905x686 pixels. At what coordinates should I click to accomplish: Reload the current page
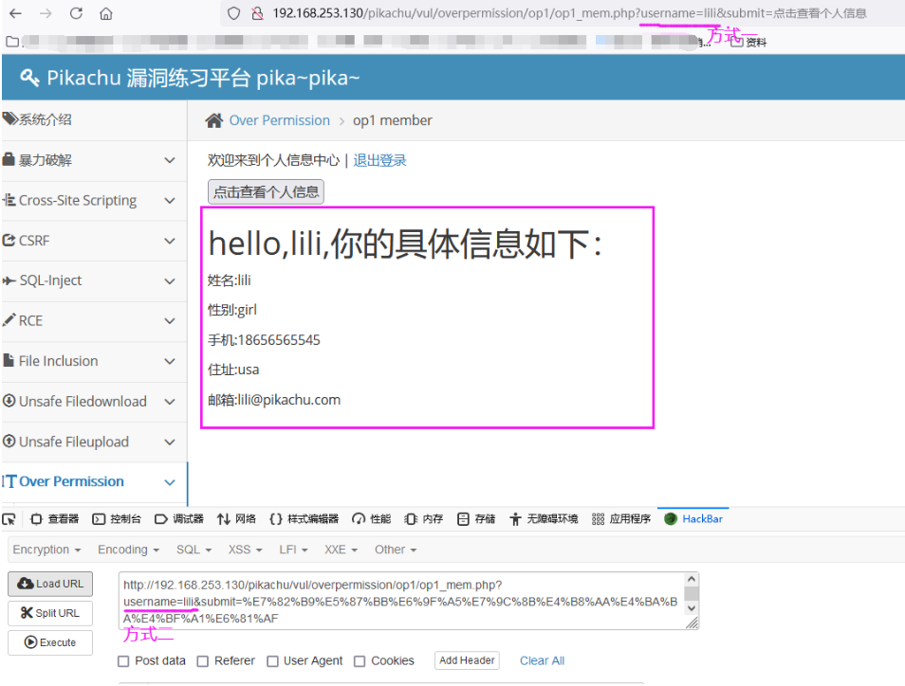(x=75, y=13)
